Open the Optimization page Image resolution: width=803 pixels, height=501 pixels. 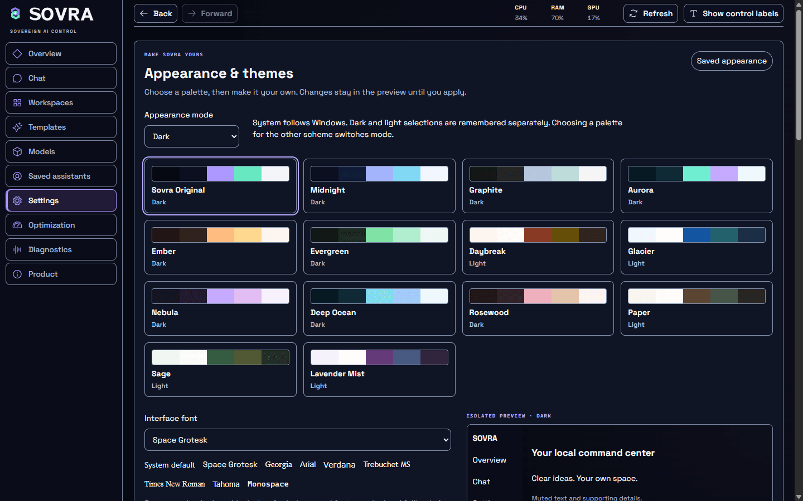(x=61, y=225)
